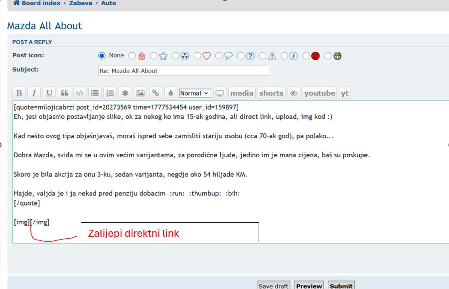The width and height of the screenshot is (449, 289).
Task: Click the media BBCode button
Action: click(242, 93)
